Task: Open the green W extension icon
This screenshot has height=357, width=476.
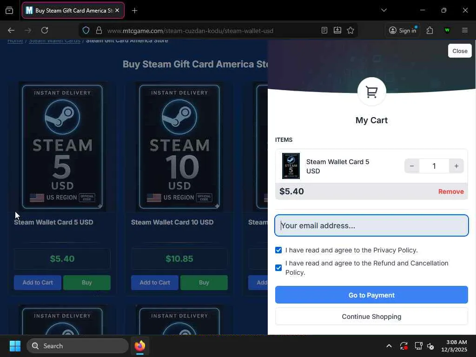Action: pos(447,30)
